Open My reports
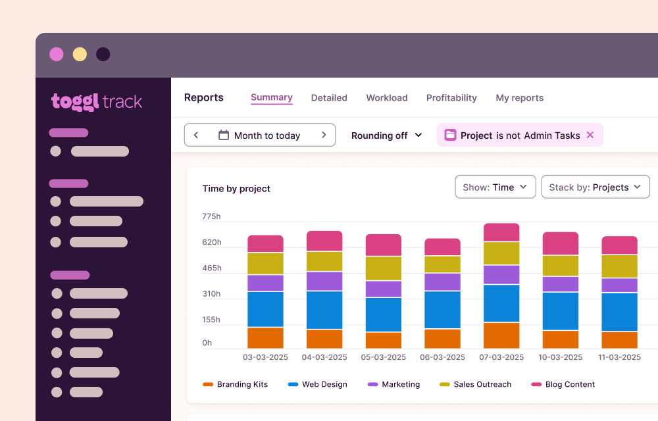Screen dimensions: 658x421 [x=520, y=97]
